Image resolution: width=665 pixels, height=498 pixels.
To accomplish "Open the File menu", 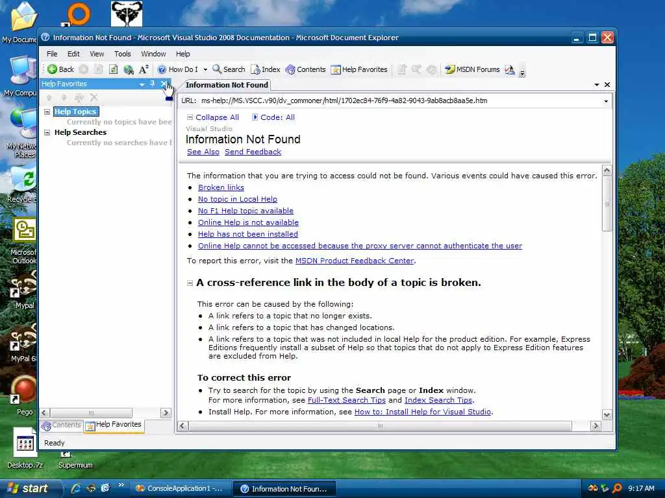I will point(52,54).
